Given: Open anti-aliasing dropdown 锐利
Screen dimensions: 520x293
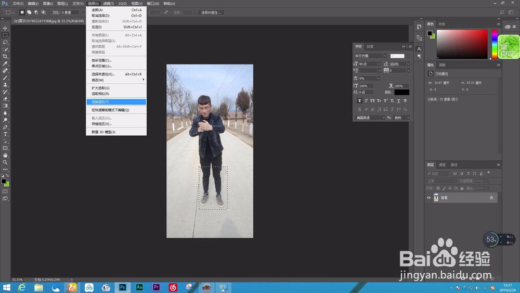Looking at the screenshot, I should [401, 118].
